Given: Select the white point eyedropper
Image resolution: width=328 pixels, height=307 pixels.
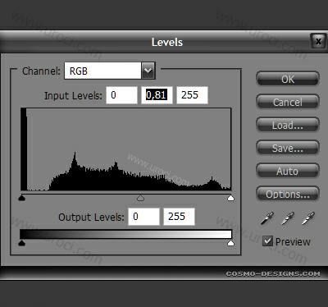Looking at the screenshot, I should (x=308, y=218).
